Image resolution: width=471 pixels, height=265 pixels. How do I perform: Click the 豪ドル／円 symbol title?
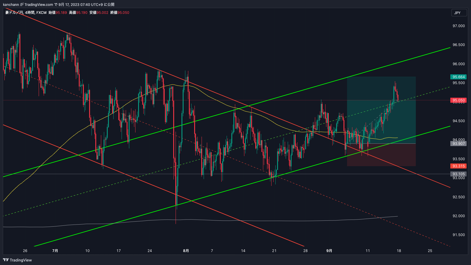[14, 12]
